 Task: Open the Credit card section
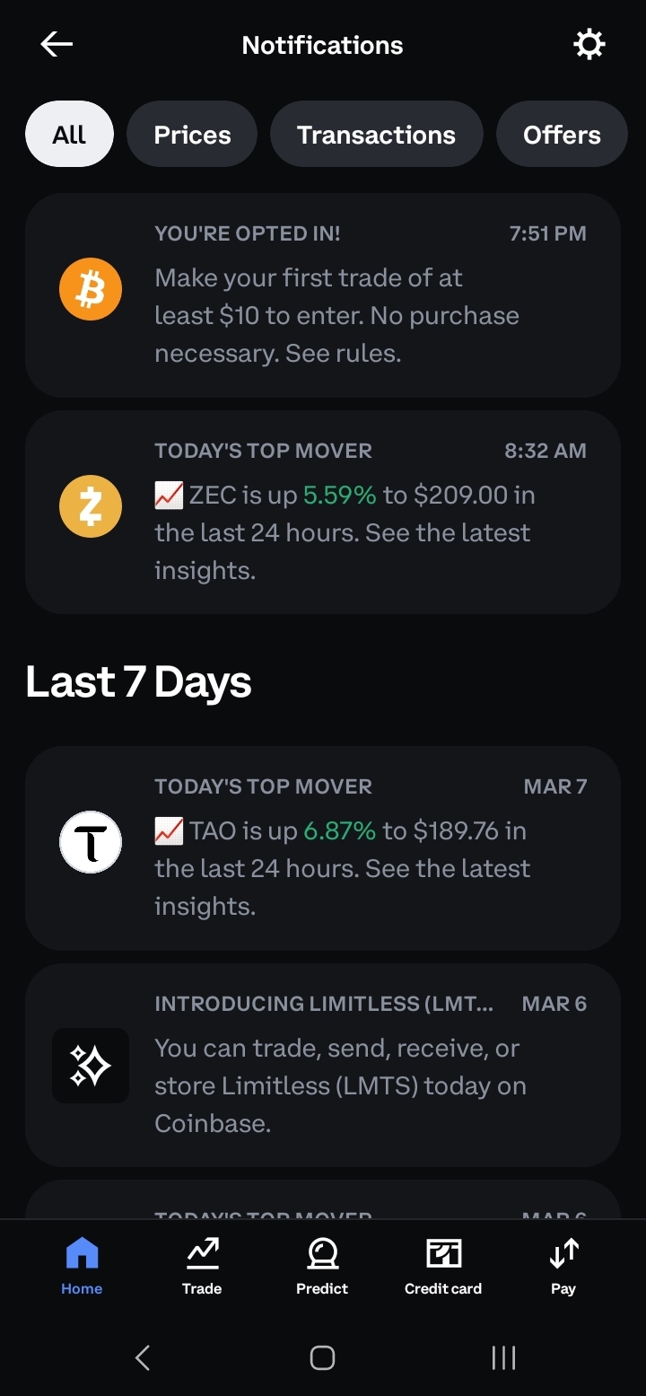[x=443, y=1266]
